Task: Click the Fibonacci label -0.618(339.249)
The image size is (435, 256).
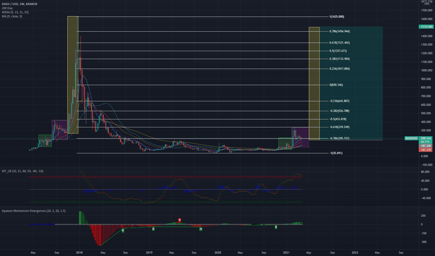Action: (339, 127)
